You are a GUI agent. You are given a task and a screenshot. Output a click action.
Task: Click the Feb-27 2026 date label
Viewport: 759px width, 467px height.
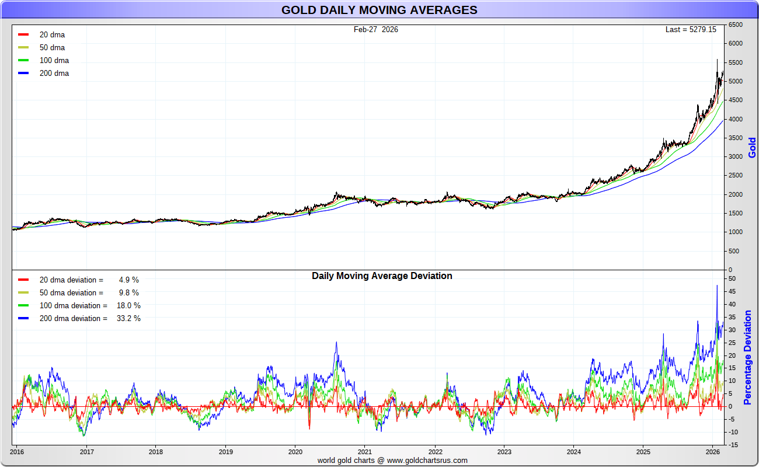[375, 29]
